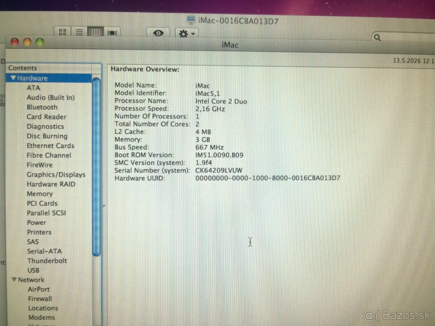Show Ethernet Cards information
The image size is (435, 326).
(50, 146)
